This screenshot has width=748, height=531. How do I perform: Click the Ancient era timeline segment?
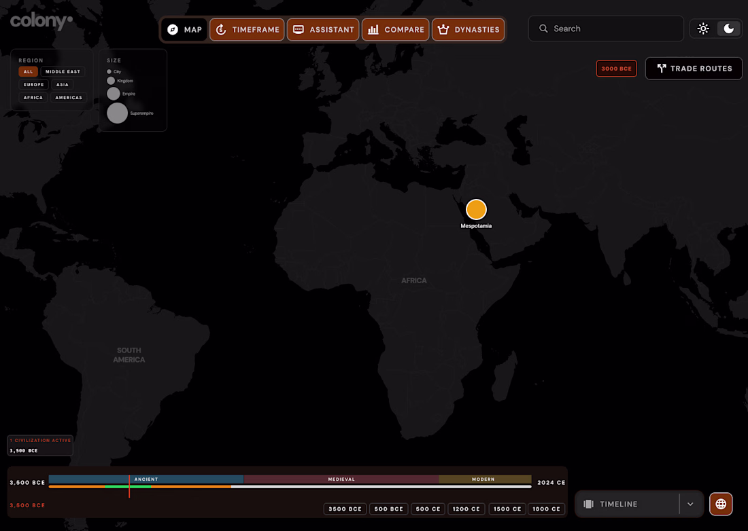pos(146,479)
